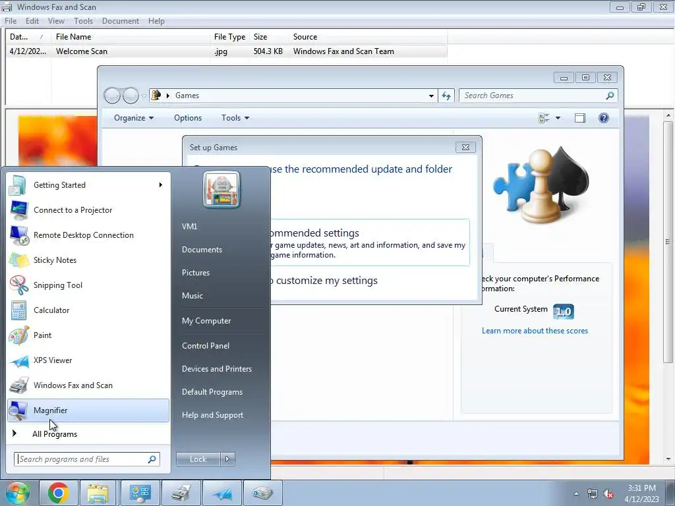The width and height of the screenshot is (675, 506).
Task: Open Sticky Notes
Action: coord(88,260)
